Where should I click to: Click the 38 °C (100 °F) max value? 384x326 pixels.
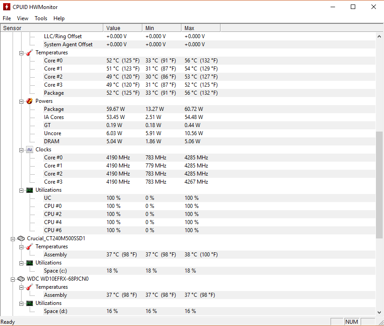201,255
